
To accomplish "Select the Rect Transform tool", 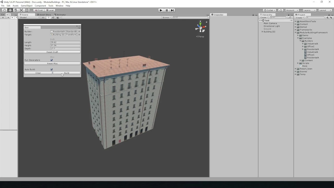I will [x=27, y=10].
